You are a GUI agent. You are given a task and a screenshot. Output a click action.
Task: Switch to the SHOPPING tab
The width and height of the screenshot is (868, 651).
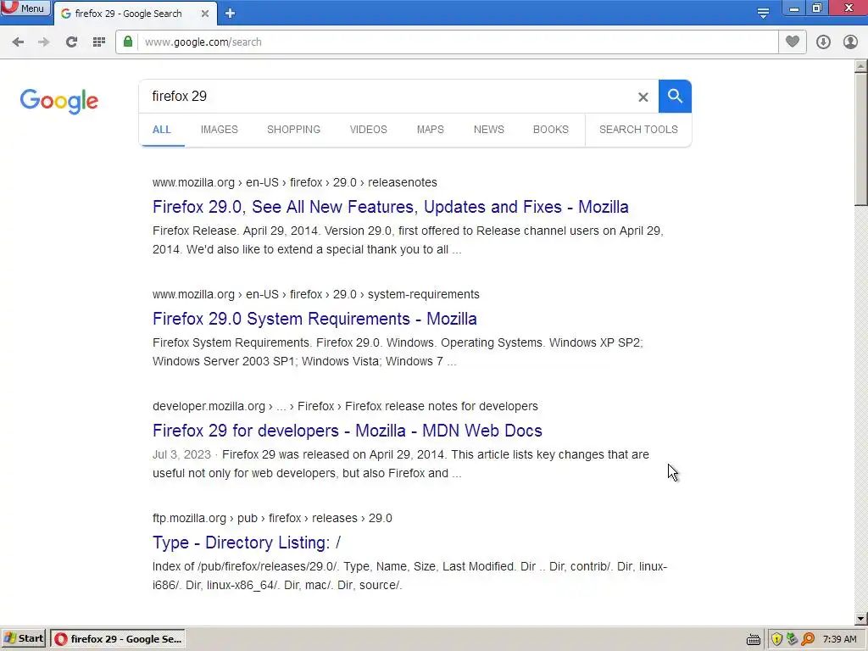pyautogui.click(x=293, y=130)
